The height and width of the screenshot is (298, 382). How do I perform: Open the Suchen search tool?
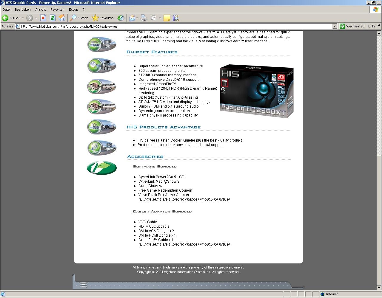[x=79, y=18]
